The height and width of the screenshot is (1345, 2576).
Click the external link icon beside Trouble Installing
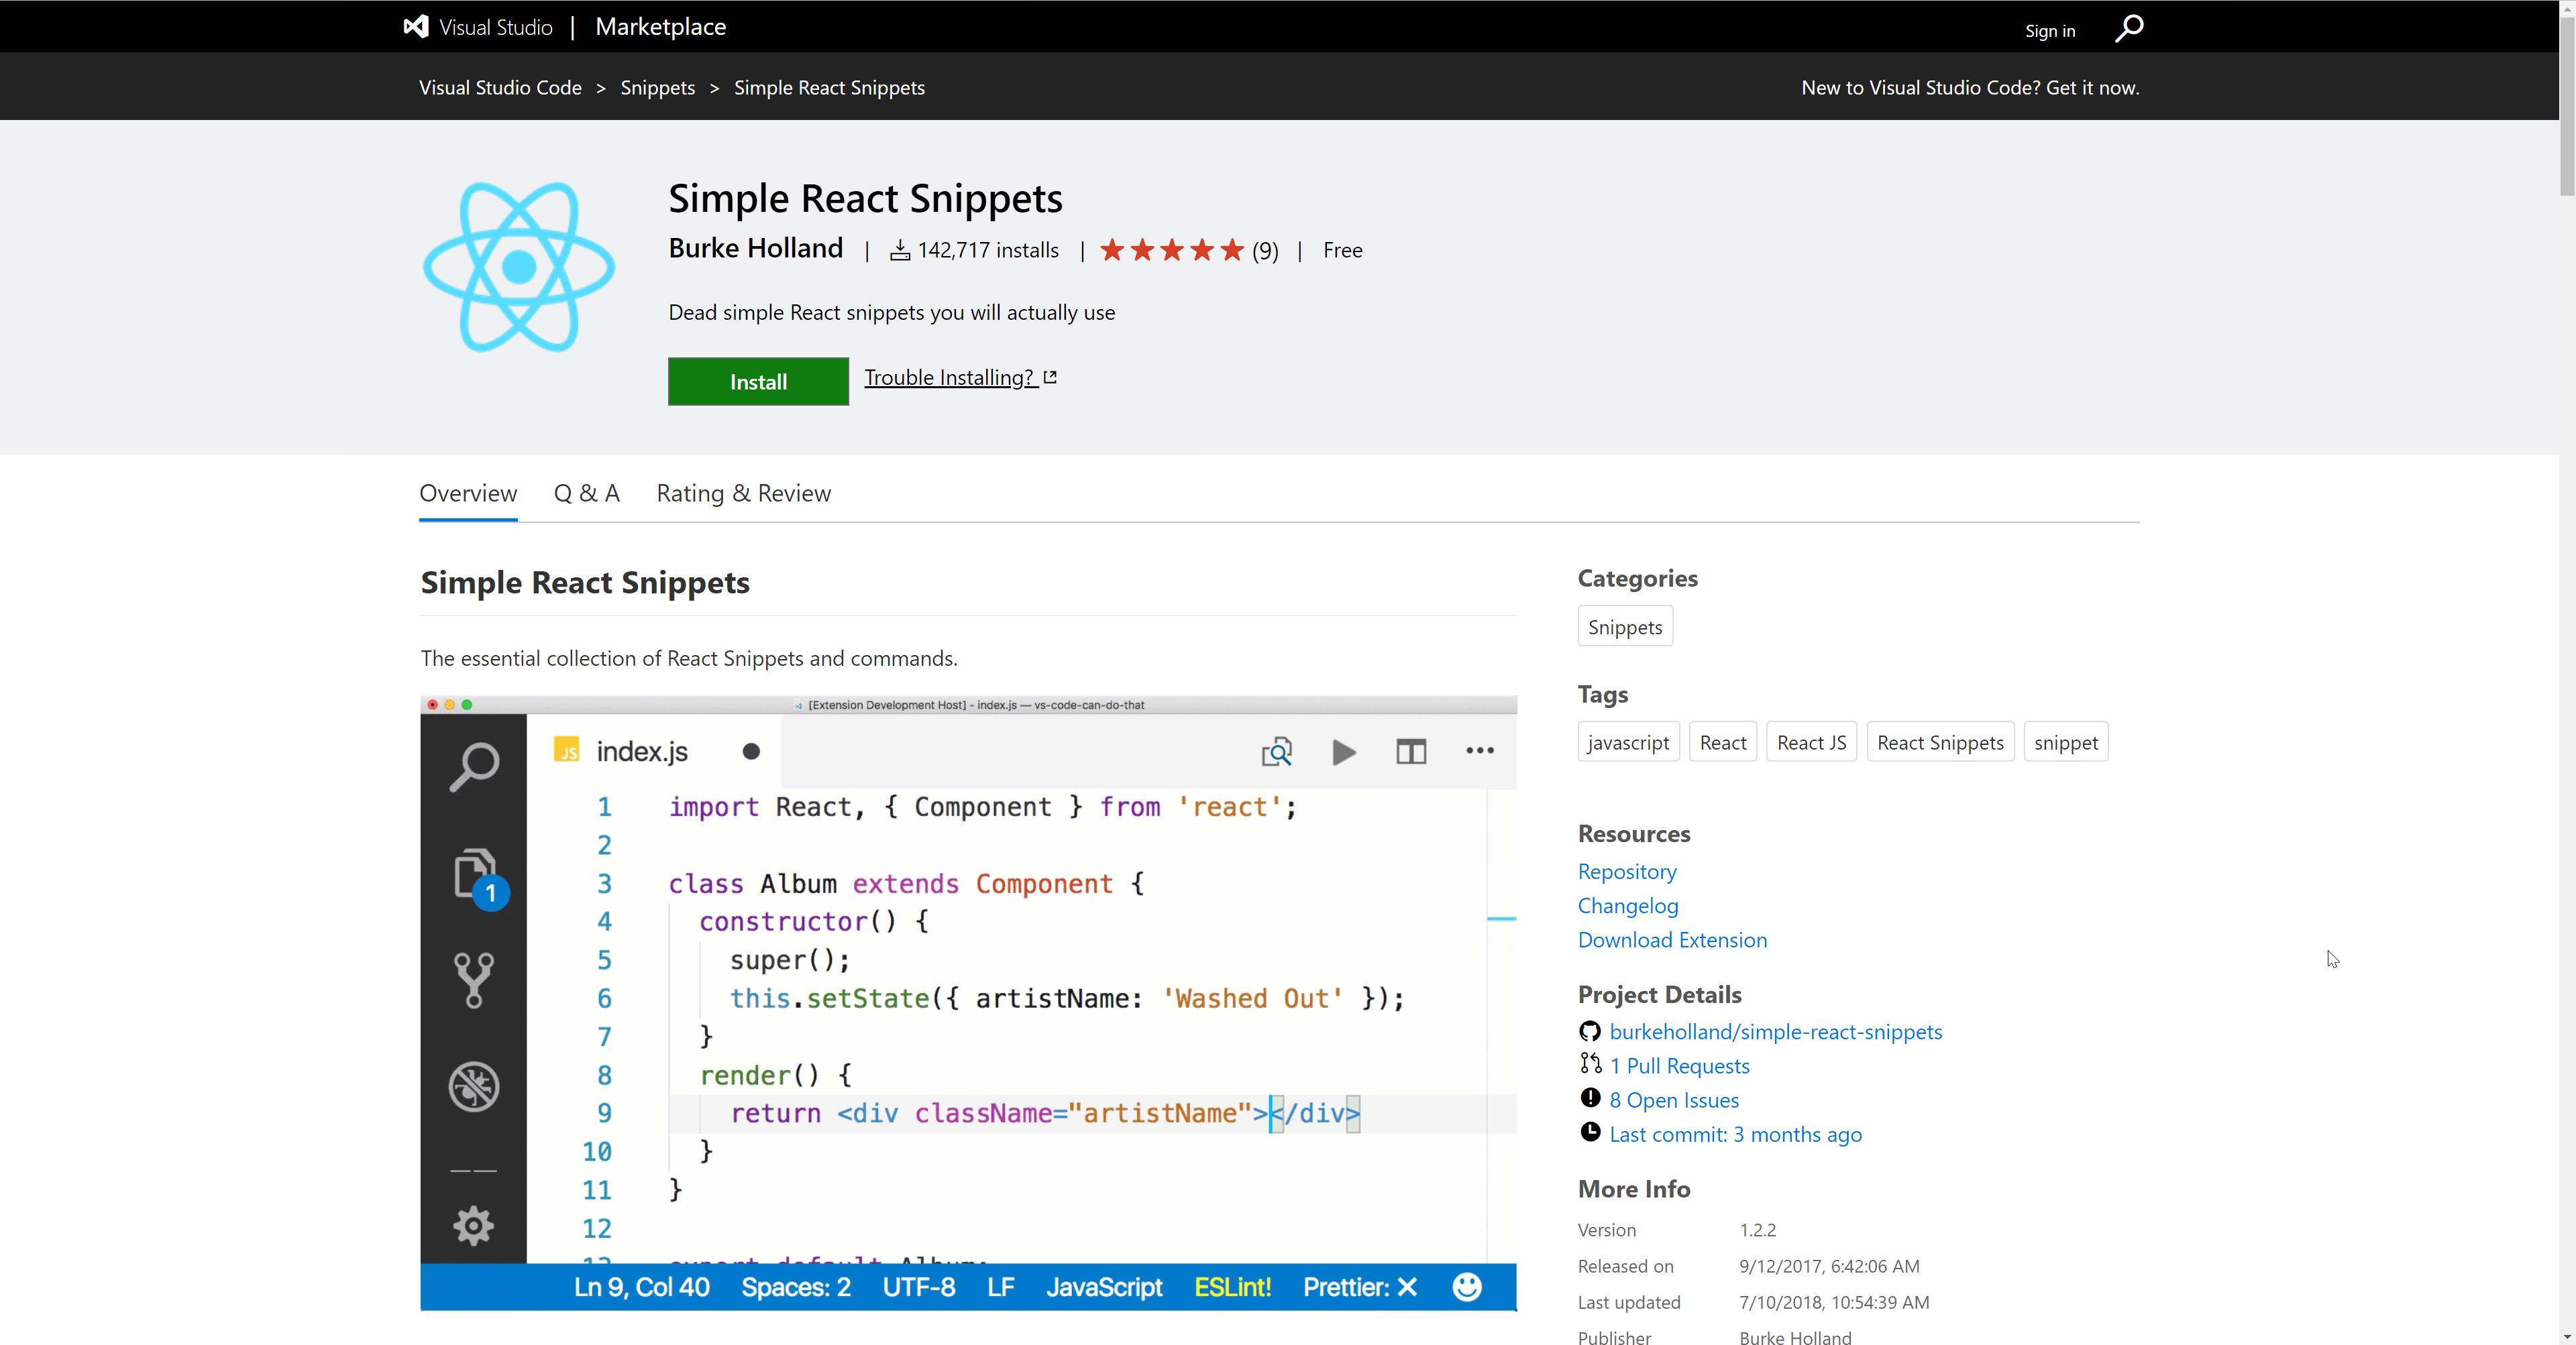(1050, 377)
